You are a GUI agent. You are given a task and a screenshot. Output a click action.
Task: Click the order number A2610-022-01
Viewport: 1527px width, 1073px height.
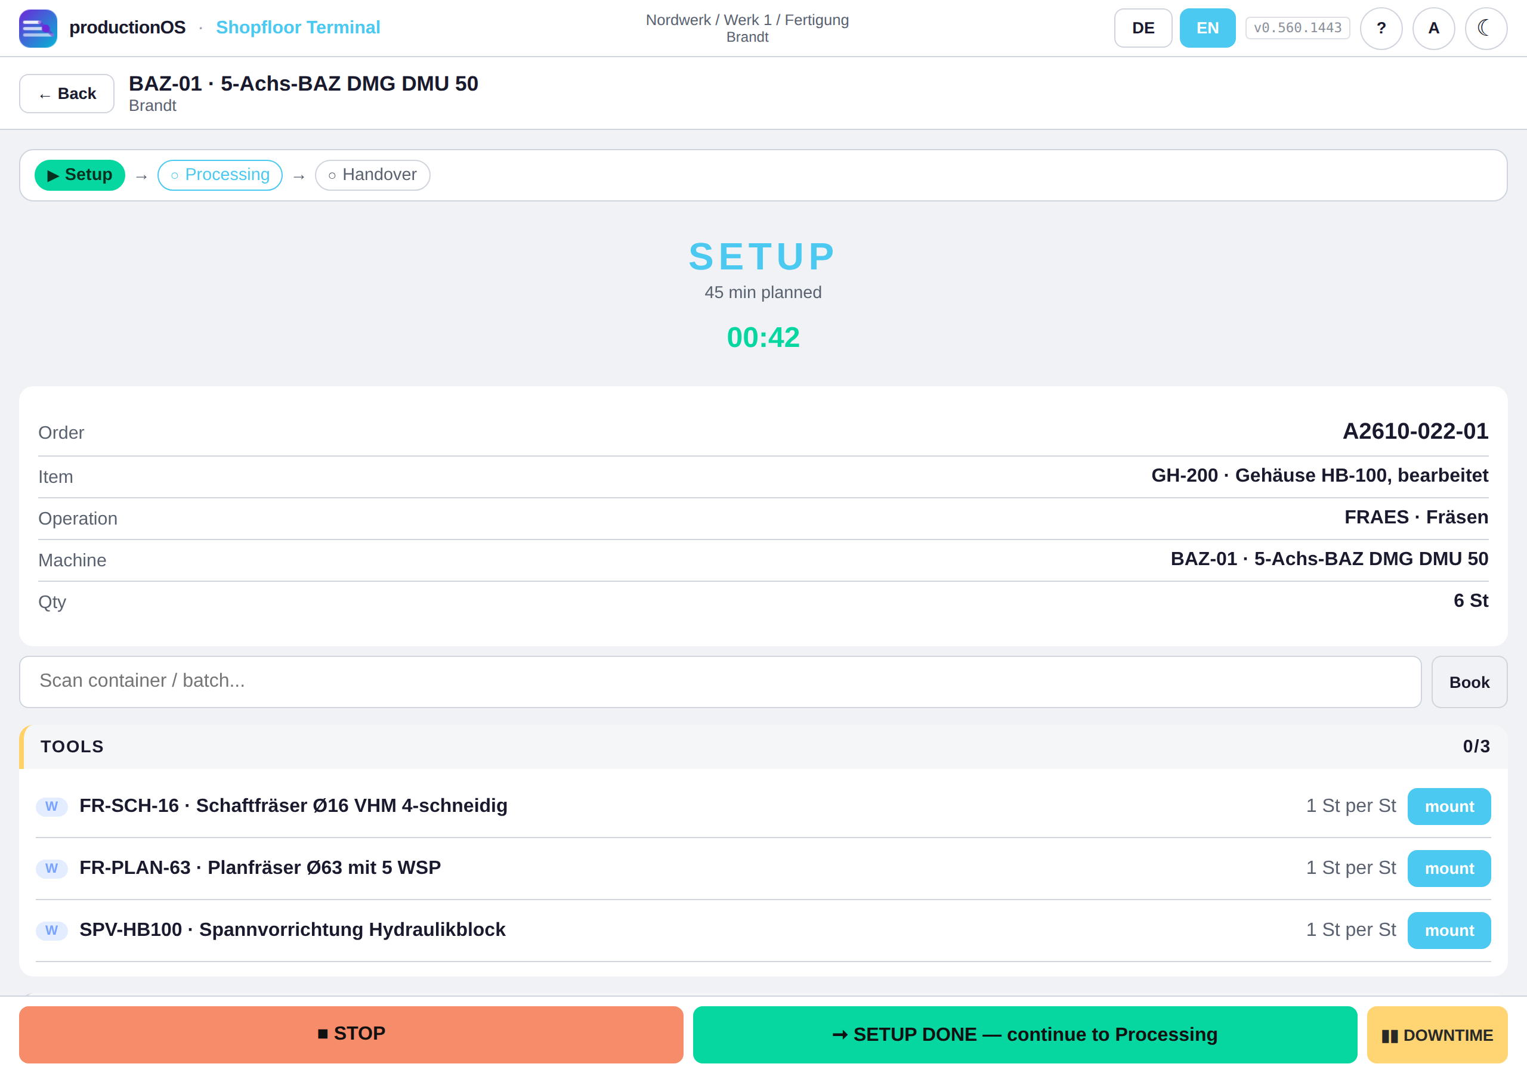tap(1415, 432)
